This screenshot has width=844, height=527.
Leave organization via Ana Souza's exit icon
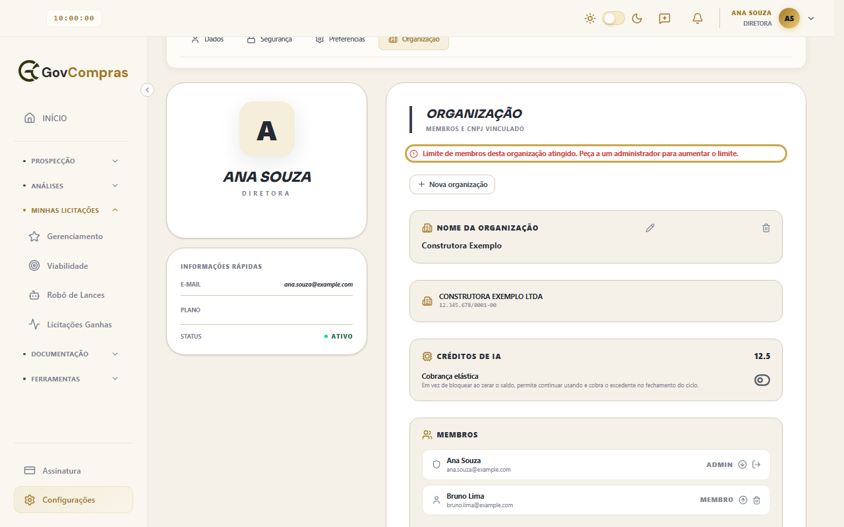[756, 464]
